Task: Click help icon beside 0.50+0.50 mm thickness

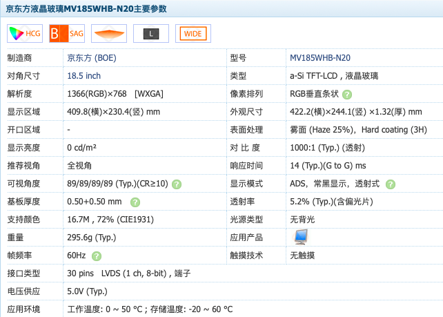Action: 135,202
